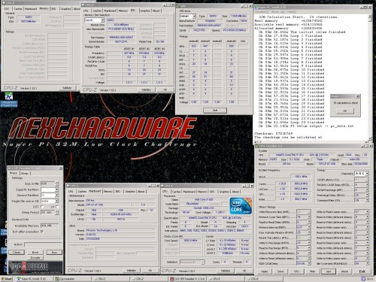Viewport: 376px width, 282px height.
Task: Open Cpu-tweaker from the taskbar
Action: click(x=72, y=279)
